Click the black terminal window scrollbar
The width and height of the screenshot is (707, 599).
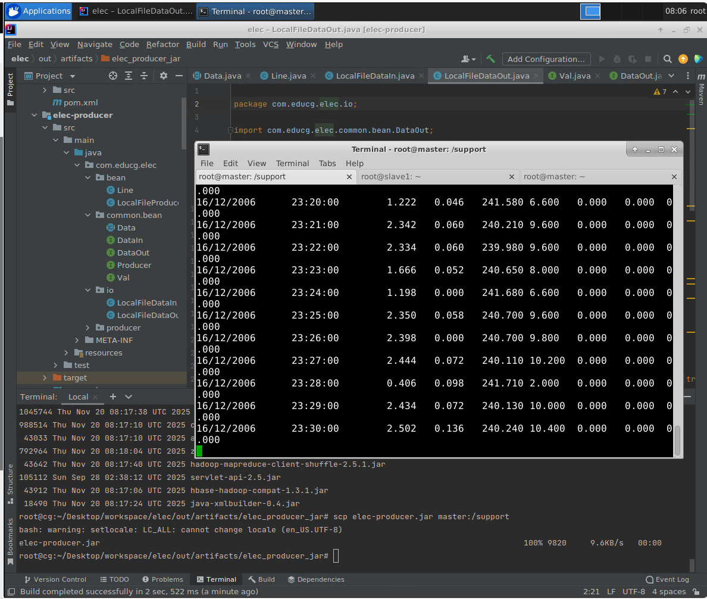[678, 439]
